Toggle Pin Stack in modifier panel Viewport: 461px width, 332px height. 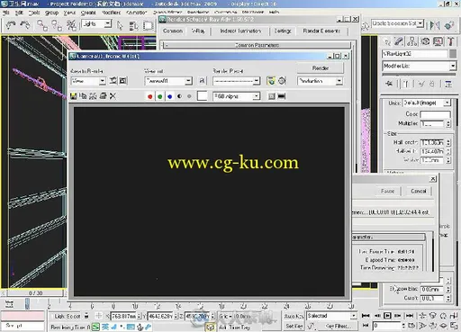pos(389,84)
